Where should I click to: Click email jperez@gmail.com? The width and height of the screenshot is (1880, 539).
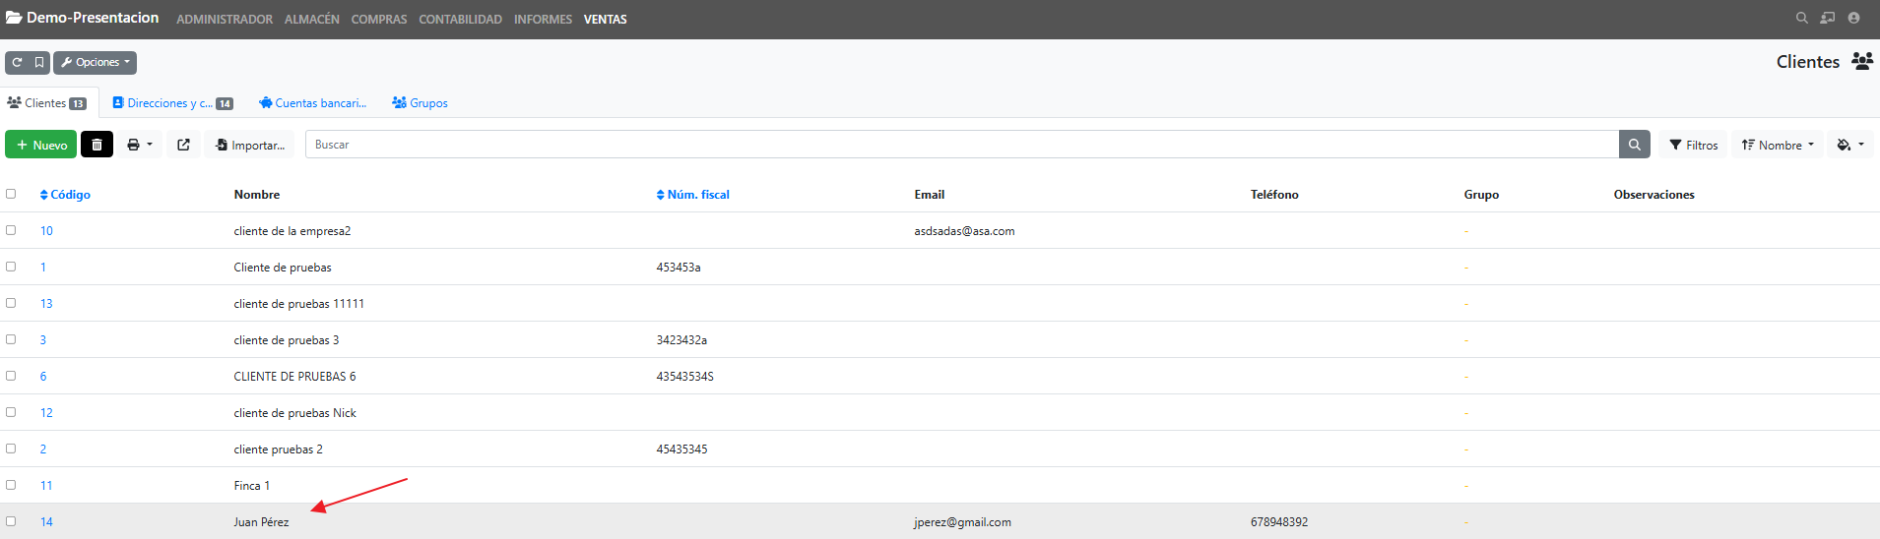pyautogui.click(x=962, y=522)
